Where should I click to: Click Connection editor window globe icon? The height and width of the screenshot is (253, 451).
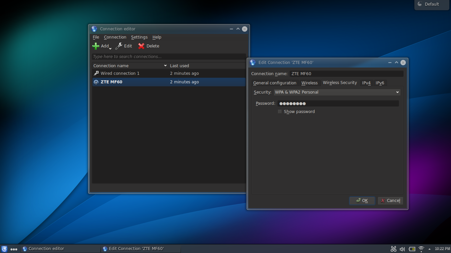click(94, 29)
